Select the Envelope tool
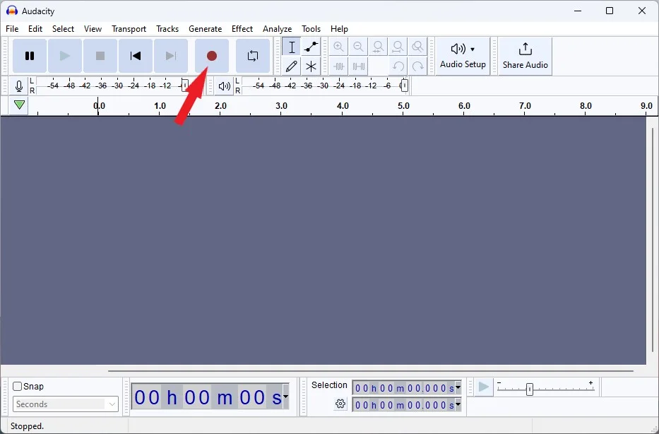 tap(310, 47)
